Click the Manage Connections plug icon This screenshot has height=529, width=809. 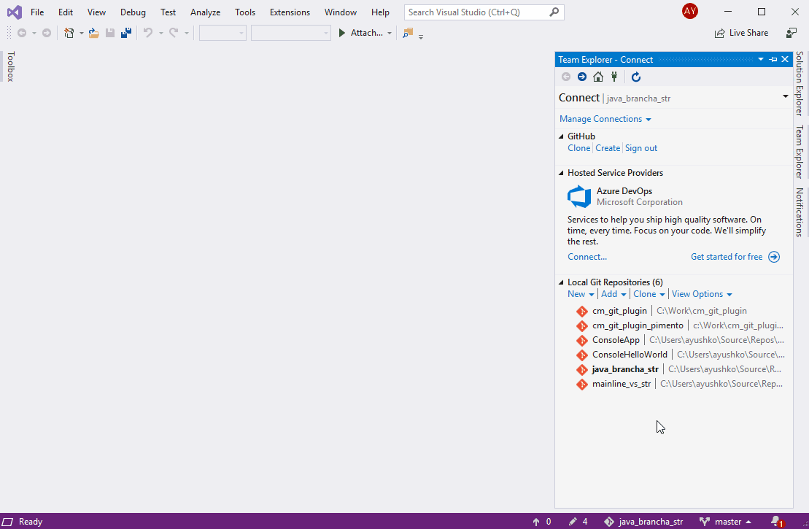(614, 77)
